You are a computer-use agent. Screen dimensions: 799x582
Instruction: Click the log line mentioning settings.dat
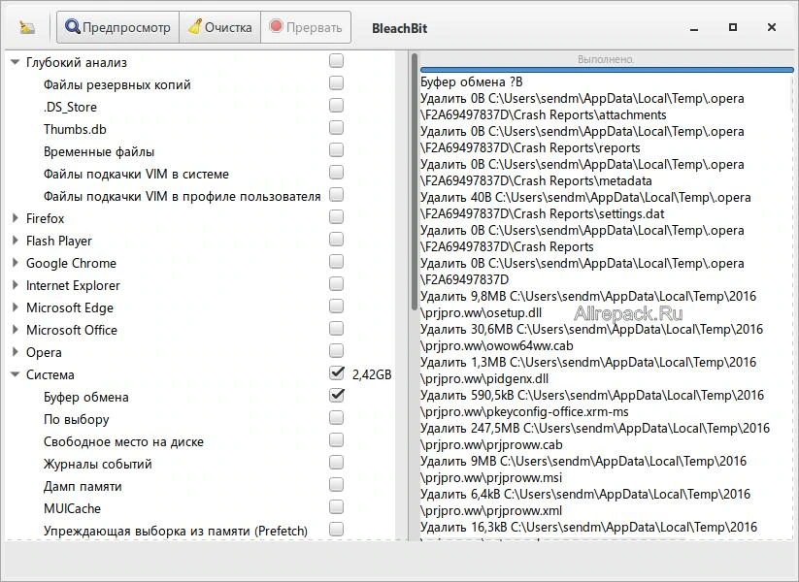pyautogui.click(x=585, y=206)
